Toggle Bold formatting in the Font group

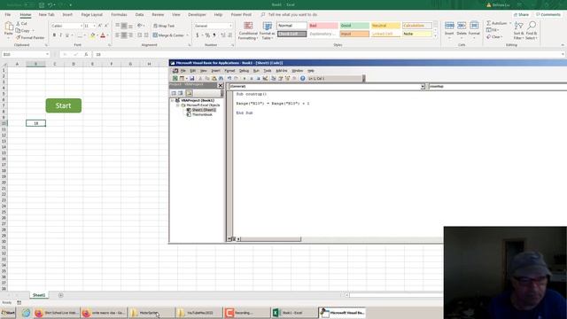(x=54, y=35)
